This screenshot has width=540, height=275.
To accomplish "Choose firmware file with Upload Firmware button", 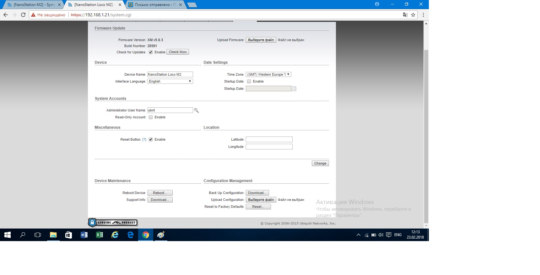I will [261, 40].
